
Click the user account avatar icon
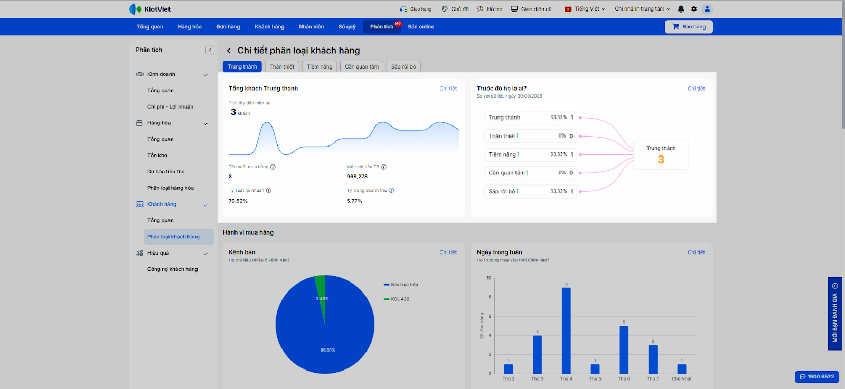coord(707,9)
